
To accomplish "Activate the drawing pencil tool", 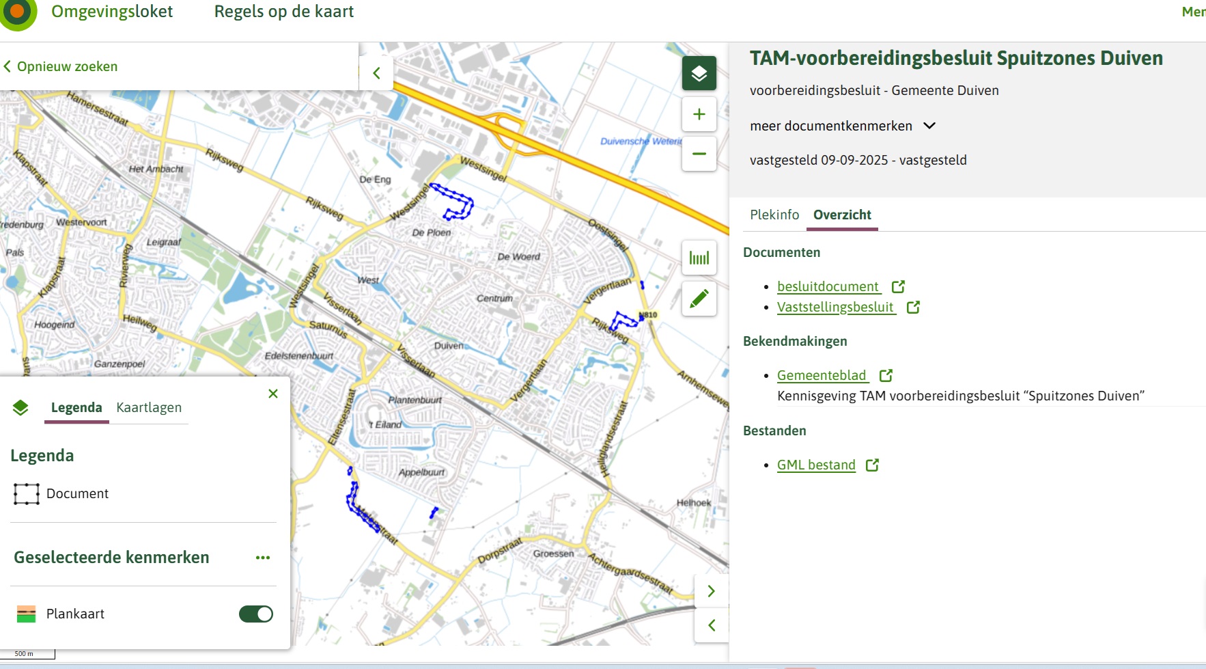I will coord(699,299).
